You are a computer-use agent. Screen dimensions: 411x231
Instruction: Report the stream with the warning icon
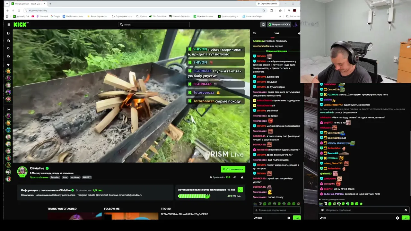click(x=242, y=177)
